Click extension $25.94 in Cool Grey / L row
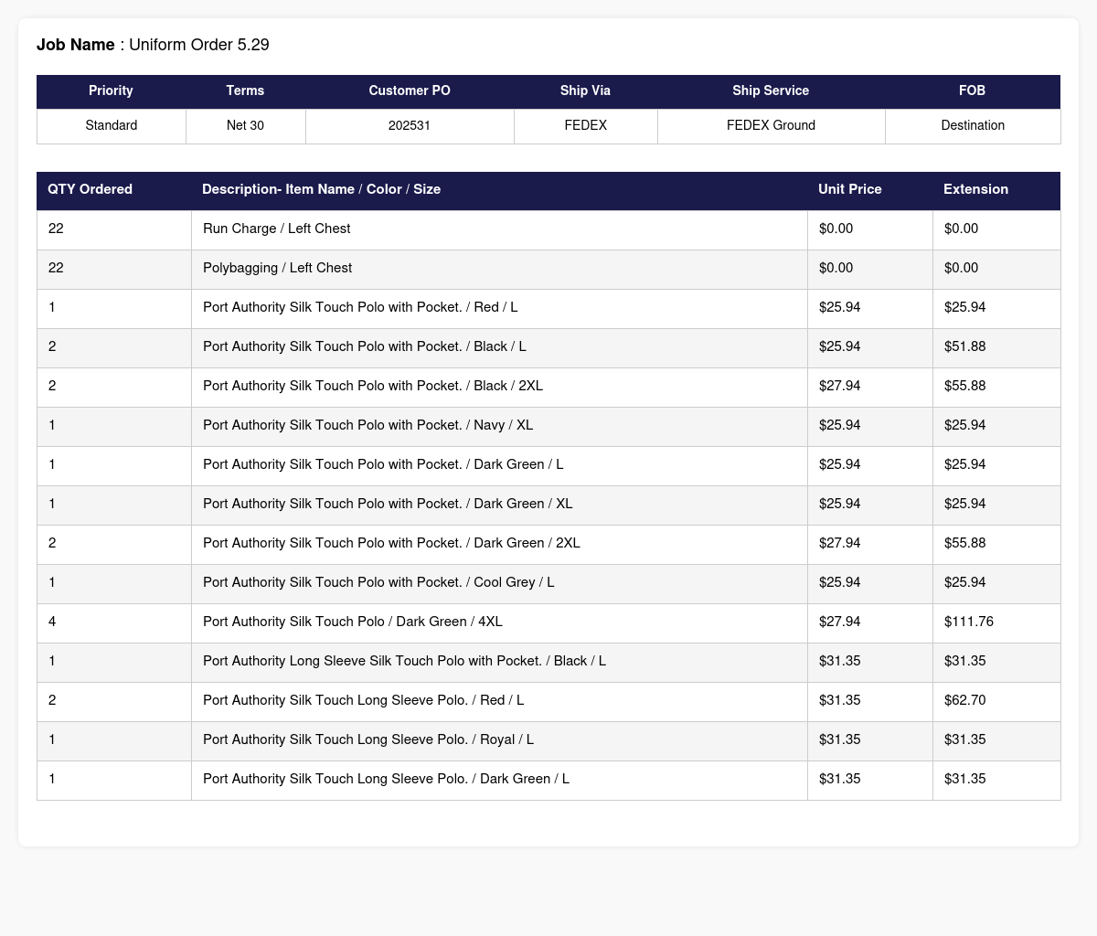The height and width of the screenshot is (936, 1097). pyautogui.click(x=964, y=582)
